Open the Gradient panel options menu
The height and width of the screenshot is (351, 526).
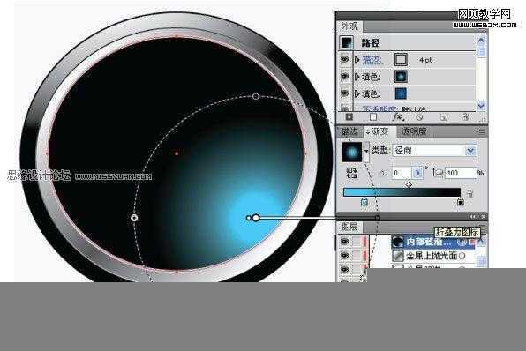coord(480,131)
